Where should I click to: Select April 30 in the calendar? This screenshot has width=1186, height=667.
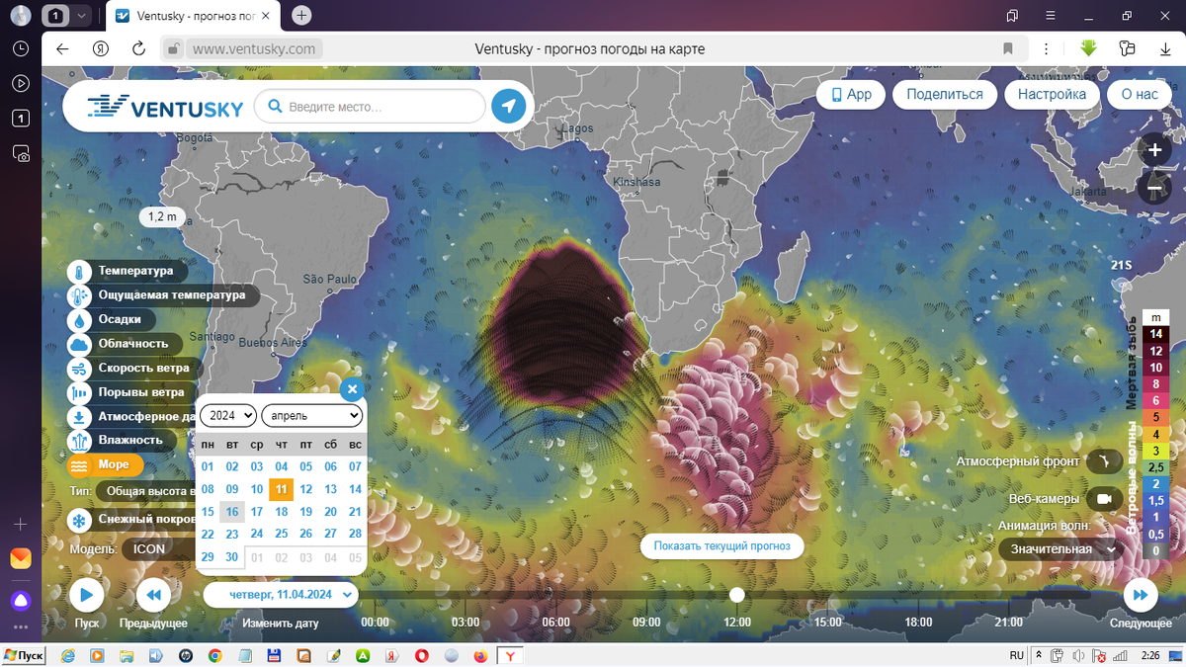coord(232,556)
